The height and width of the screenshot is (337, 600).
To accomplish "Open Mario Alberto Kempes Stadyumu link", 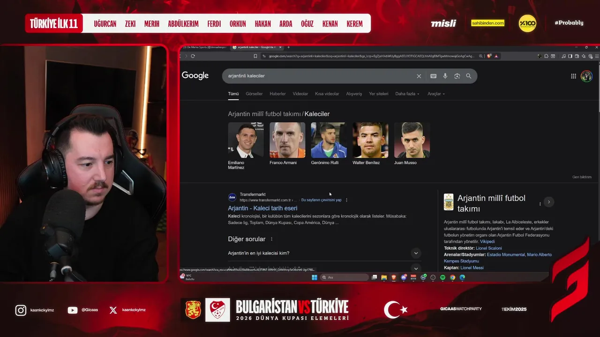I will (498, 258).
